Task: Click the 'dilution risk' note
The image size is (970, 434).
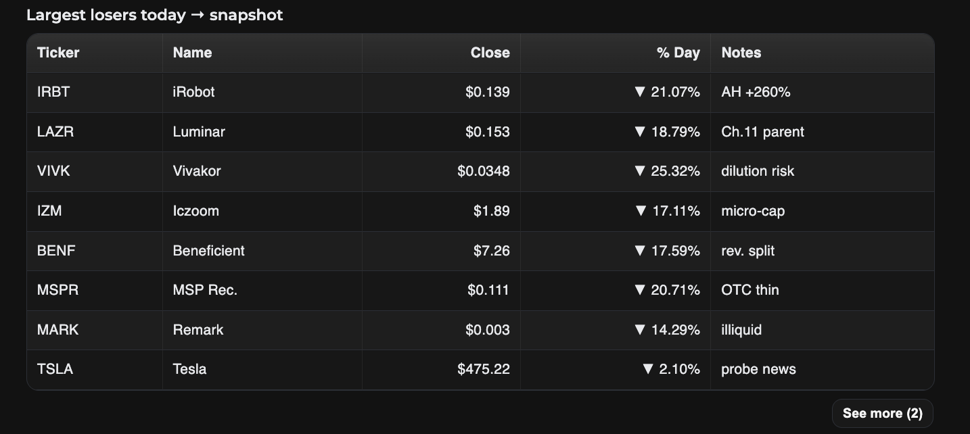Action: [x=758, y=171]
